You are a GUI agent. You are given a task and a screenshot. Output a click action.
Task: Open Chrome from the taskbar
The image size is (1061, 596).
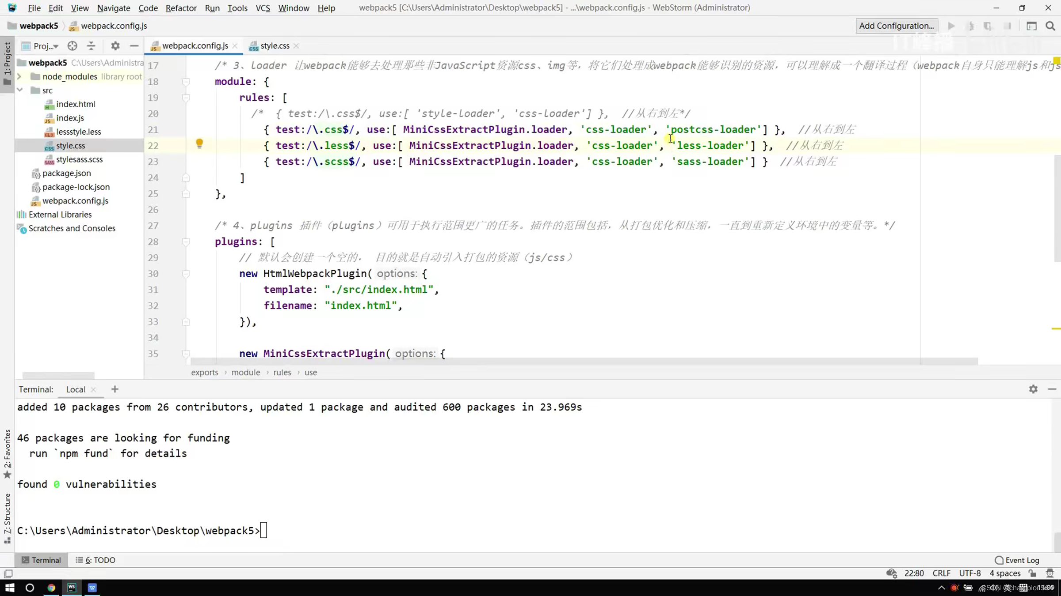tap(51, 588)
